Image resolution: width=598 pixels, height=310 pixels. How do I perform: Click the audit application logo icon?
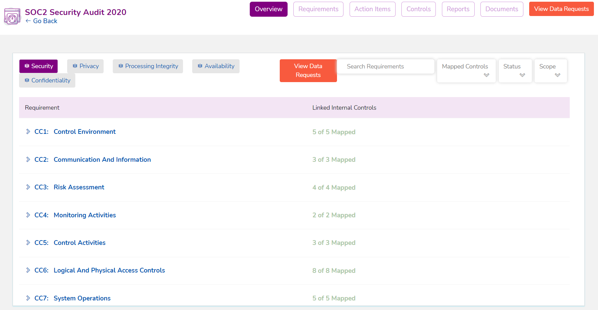tap(12, 16)
